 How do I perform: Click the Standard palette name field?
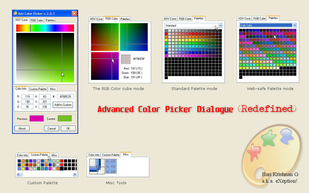point(192,25)
